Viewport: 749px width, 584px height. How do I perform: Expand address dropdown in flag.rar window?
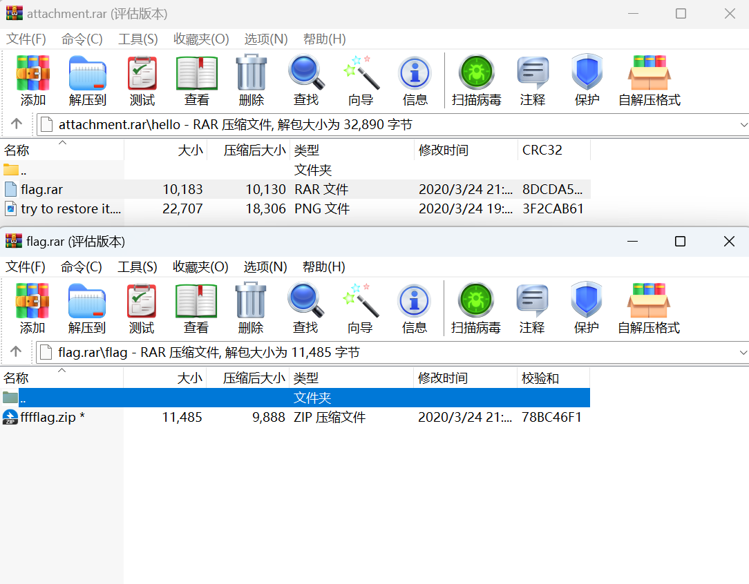click(x=743, y=352)
